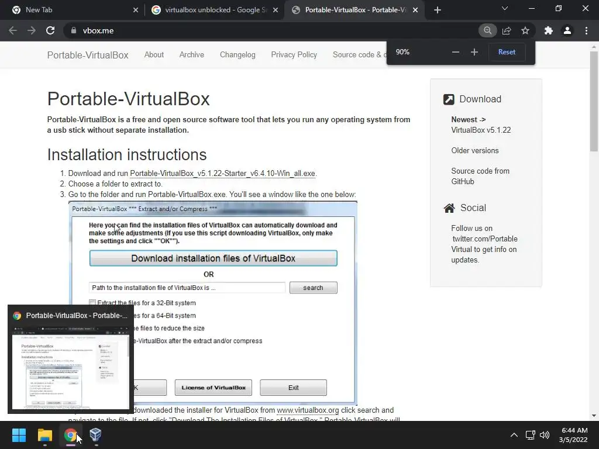
Task: Open the zoom magnifier icon in address bar
Action: 487,30
